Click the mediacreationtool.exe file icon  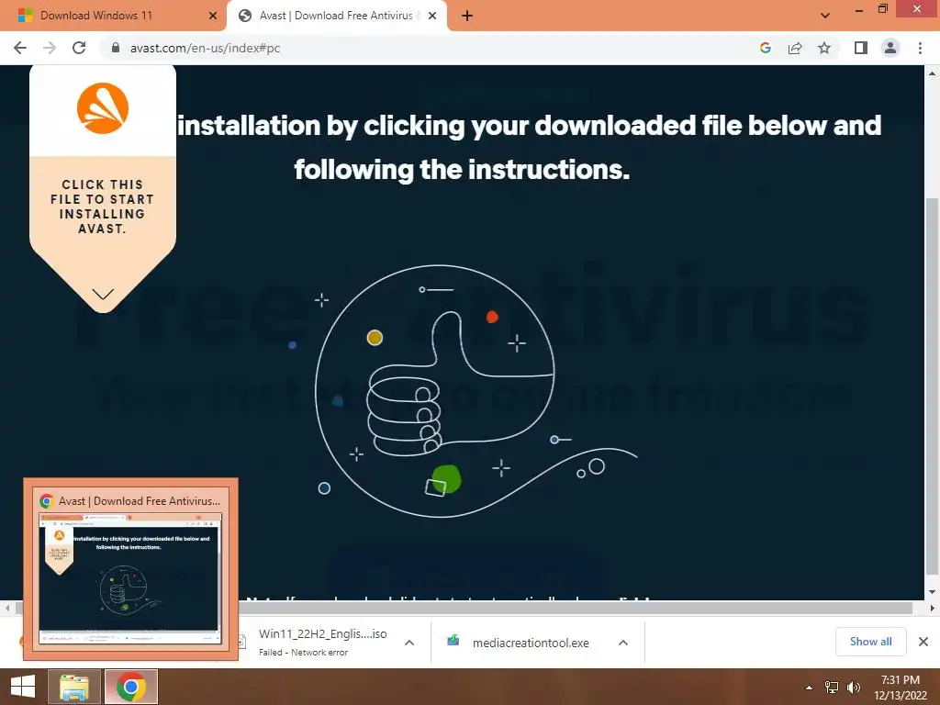point(453,642)
